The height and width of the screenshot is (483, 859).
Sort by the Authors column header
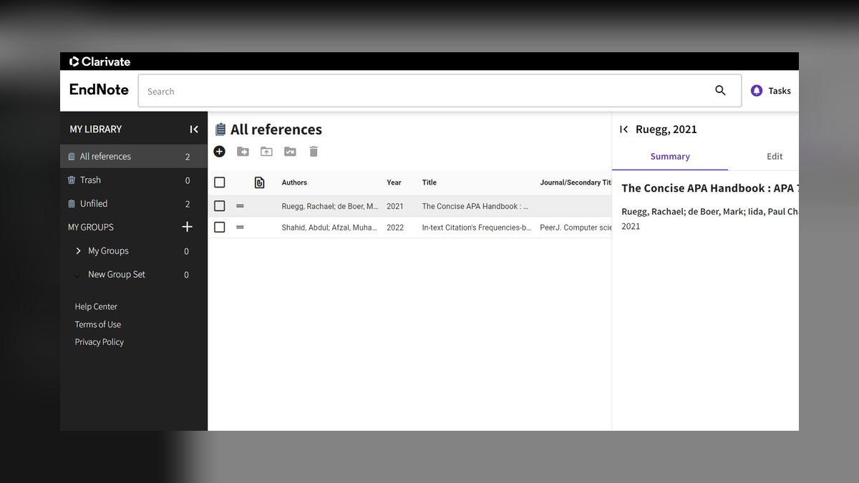294,182
